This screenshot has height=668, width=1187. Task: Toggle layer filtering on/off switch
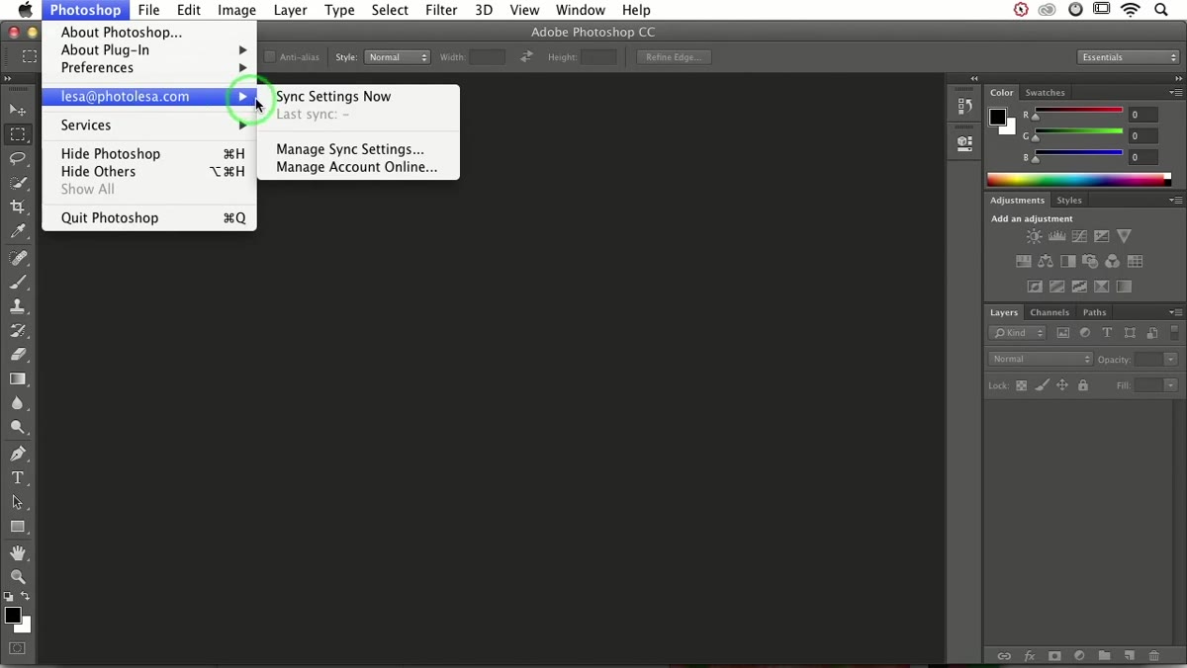[1175, 333]
